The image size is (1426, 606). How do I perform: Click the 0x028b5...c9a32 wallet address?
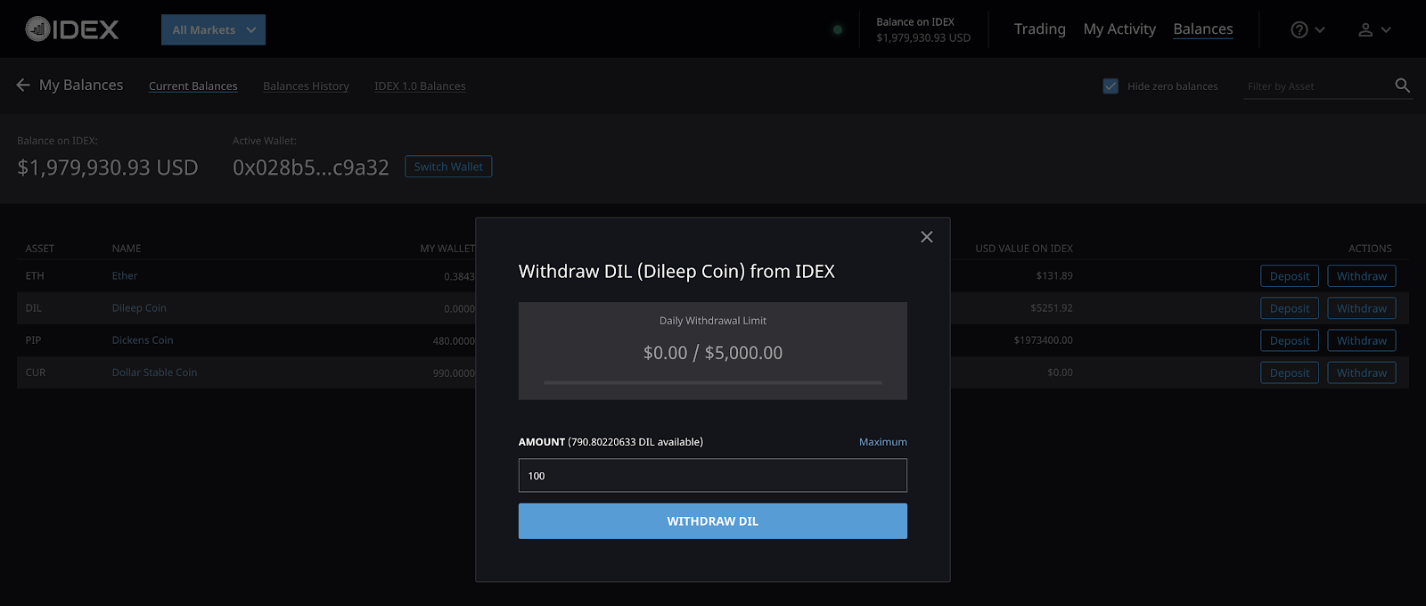311,168
